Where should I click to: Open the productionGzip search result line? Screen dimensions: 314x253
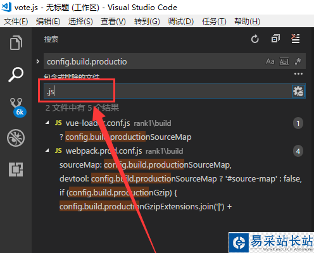(x=118, y=192)
